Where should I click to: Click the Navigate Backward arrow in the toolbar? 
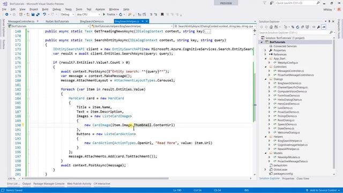(7, 14)
